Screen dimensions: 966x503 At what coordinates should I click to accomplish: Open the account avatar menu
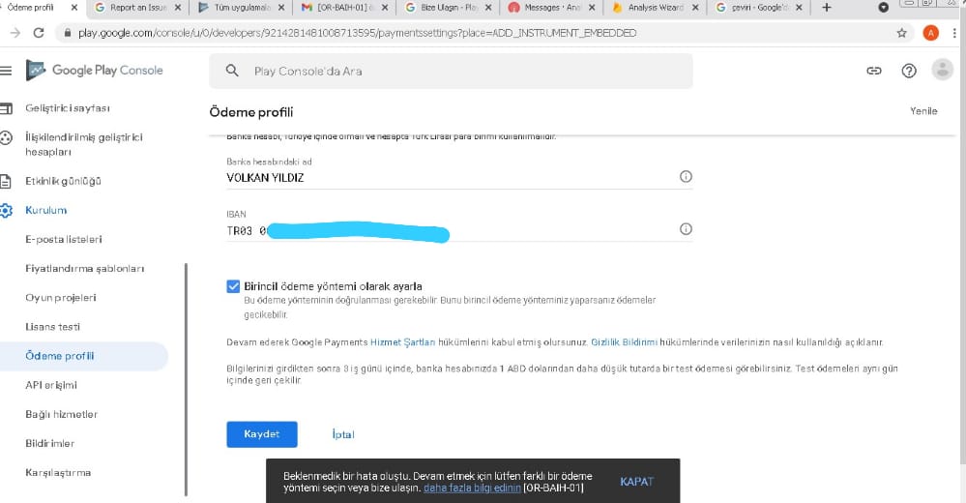[942, 70]
